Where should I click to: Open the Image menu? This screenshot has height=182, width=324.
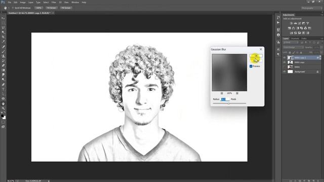[x=23, y=2]
